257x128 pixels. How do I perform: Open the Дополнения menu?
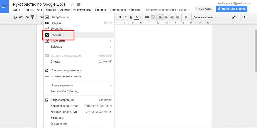pyautogui.click(x=118, y=10)
